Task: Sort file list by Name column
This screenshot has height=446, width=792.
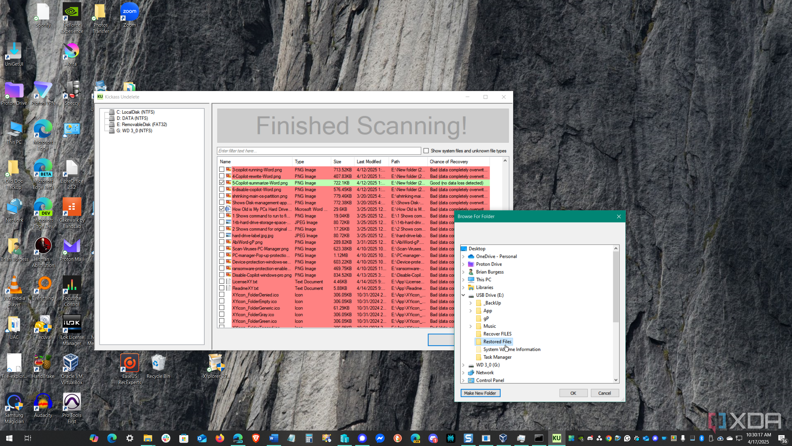Action: pyautogui.click(x=255, y=162)
